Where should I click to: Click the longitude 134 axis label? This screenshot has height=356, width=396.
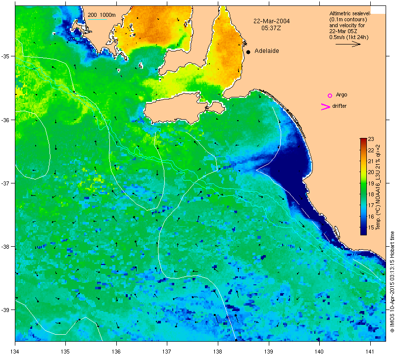[15, 351]
